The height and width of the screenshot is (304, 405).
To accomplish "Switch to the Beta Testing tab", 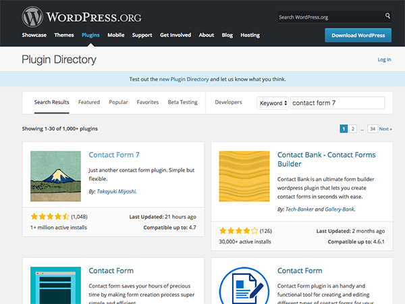I will 183,102.
